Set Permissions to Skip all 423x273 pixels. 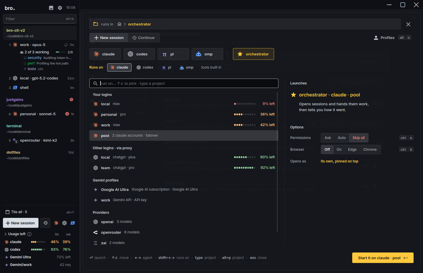tap(359, 138)
